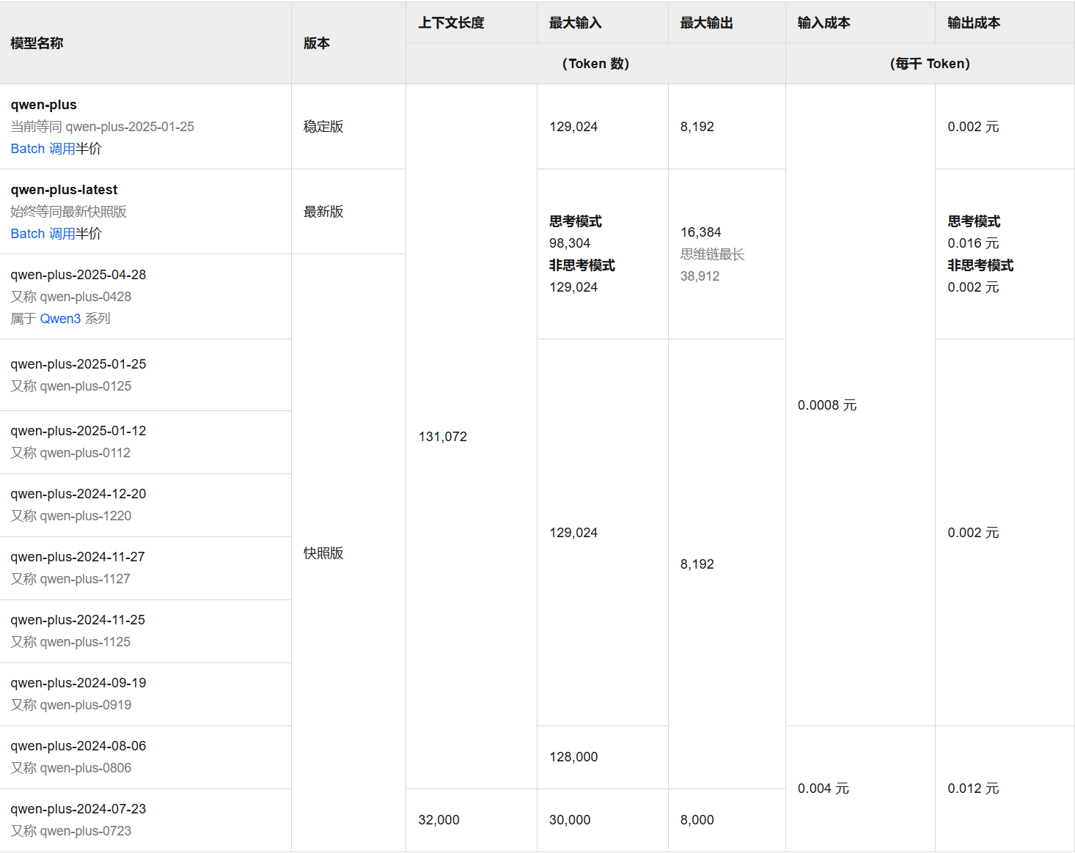Select the qwen-plus-latest model name
This screenshot has height=853, width=1075.
(64, 190)
